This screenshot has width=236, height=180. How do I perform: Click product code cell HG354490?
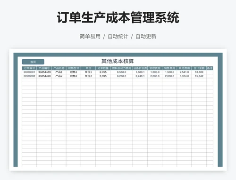(44, 76)
